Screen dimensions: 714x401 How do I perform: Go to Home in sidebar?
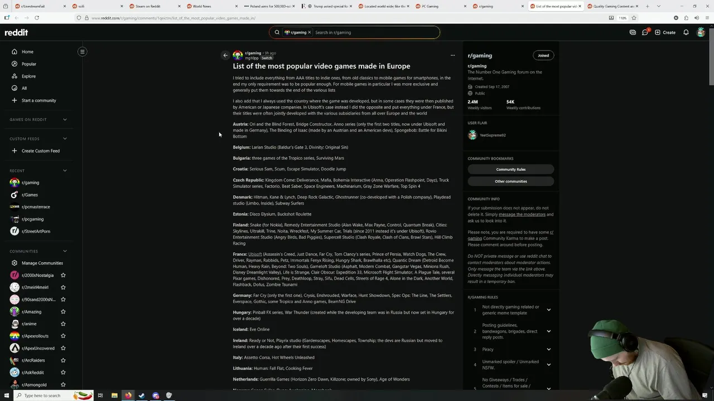pos(27,52)
